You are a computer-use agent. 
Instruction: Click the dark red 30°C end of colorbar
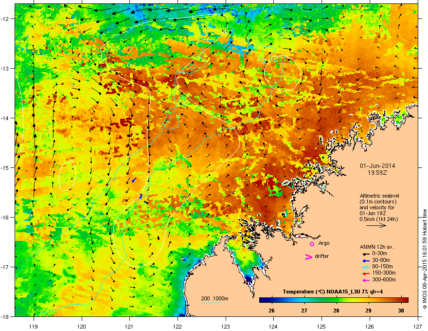pyautogui.click(x=405, y=300)
